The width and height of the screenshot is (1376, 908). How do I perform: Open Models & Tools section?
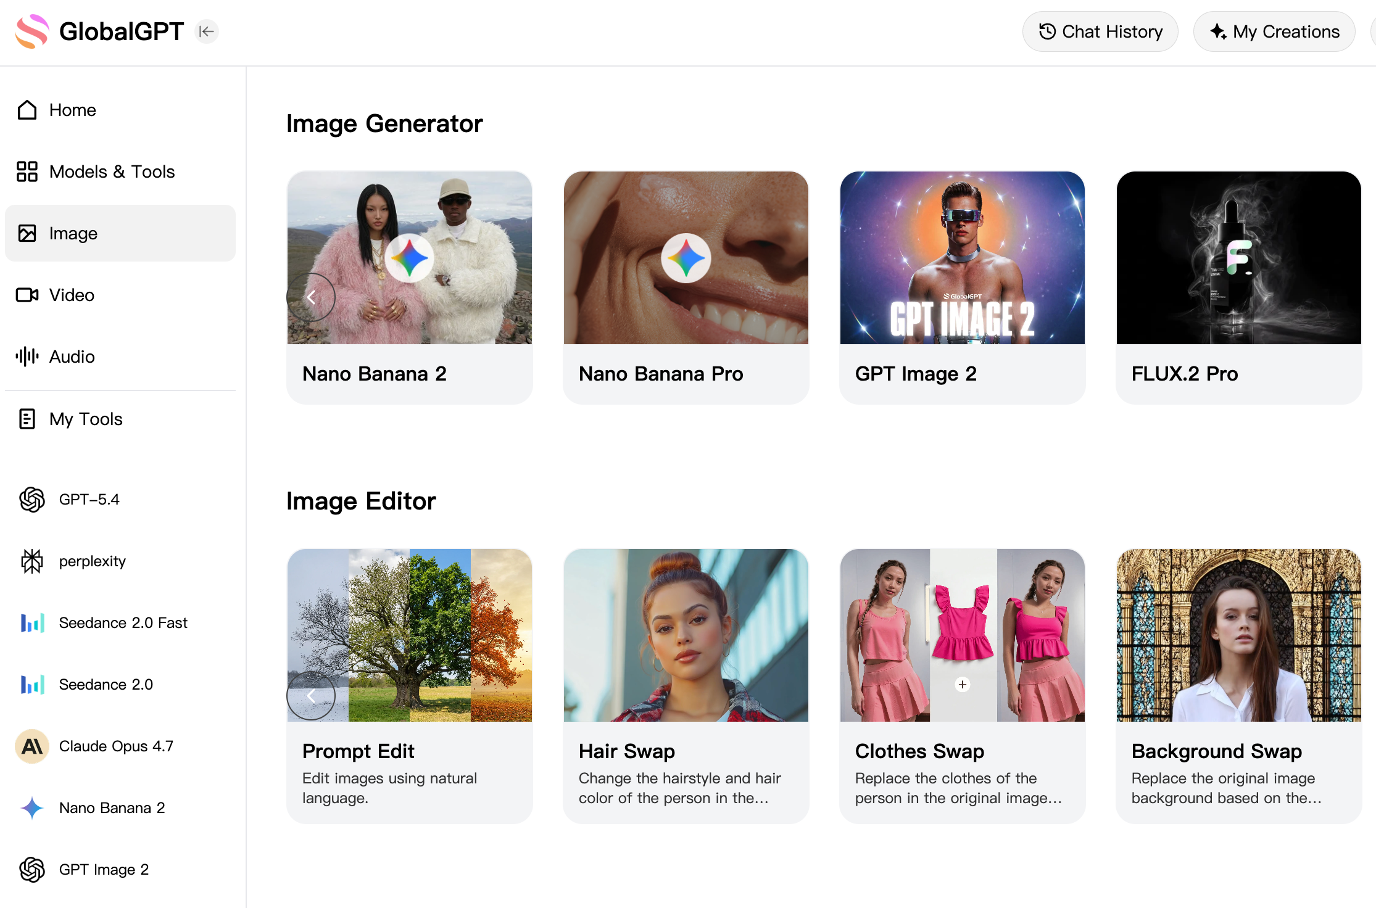[112, 171]
